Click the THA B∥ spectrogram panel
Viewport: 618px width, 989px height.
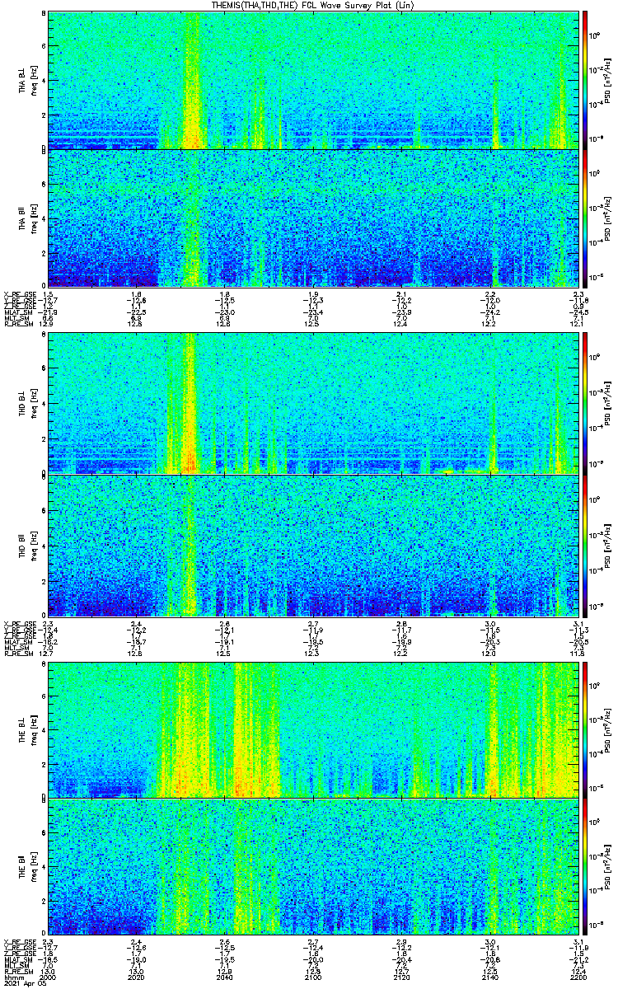(x=314, y=218)
